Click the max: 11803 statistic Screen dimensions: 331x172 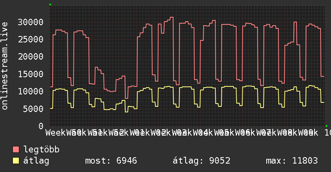point(292,161)
